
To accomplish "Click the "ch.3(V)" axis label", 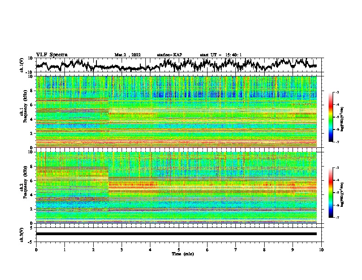I will click(x=22, y=235).
